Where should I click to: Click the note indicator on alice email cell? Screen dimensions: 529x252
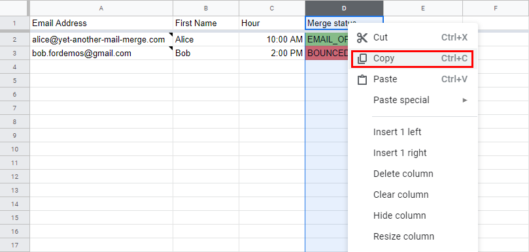click(171, 35)
